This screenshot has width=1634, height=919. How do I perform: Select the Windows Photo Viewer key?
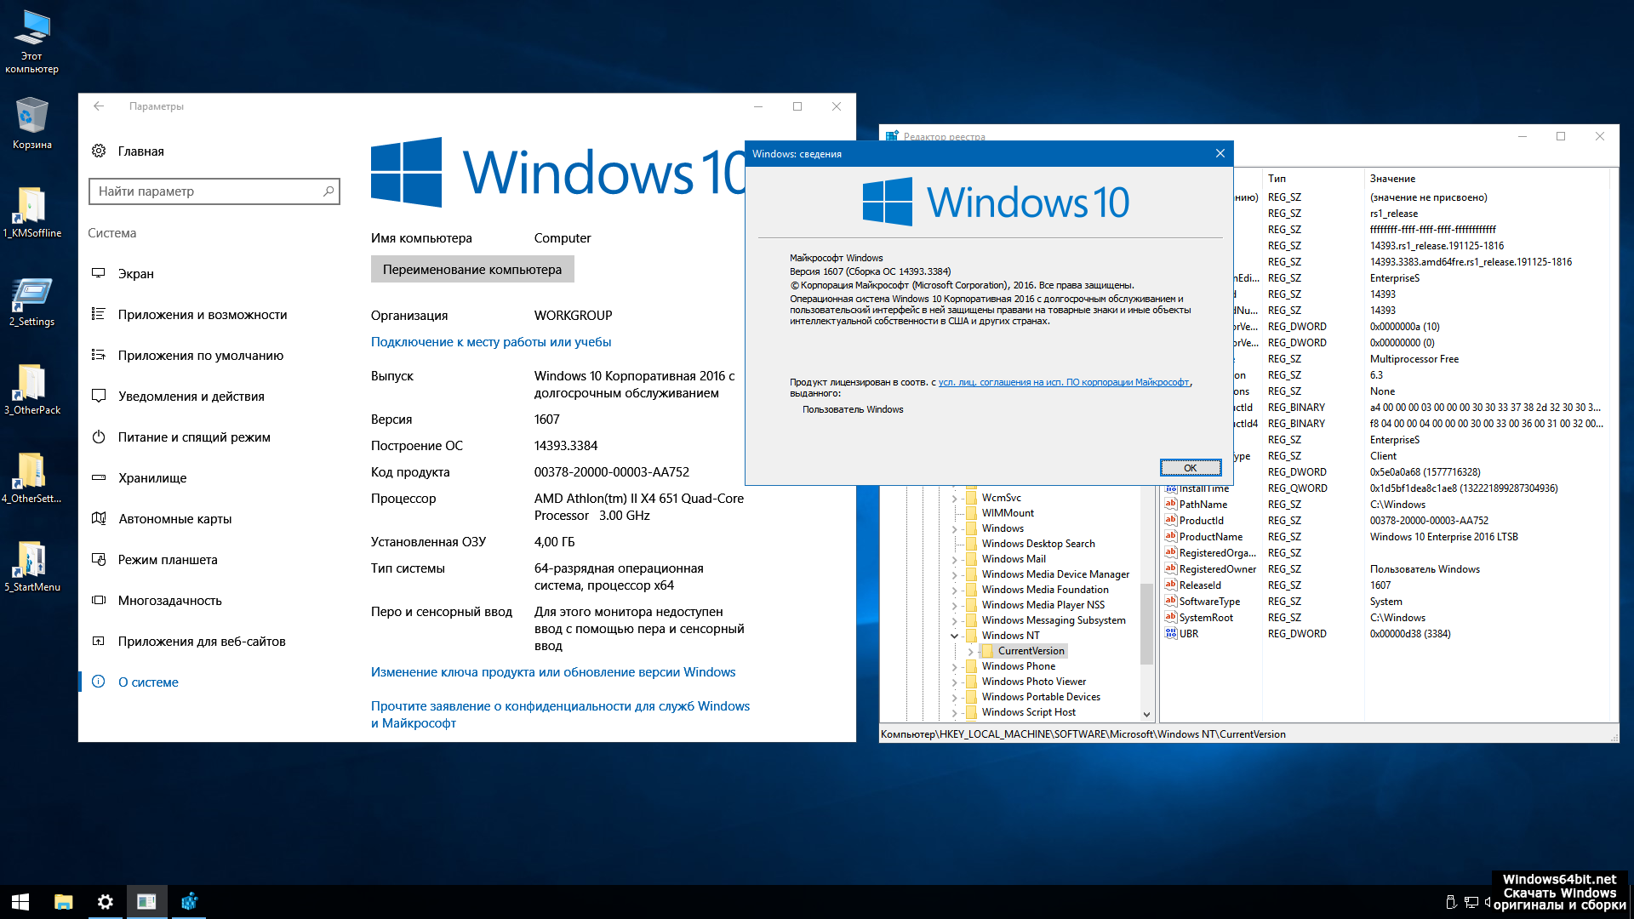pyautogui.click(x=1033, y=682)
